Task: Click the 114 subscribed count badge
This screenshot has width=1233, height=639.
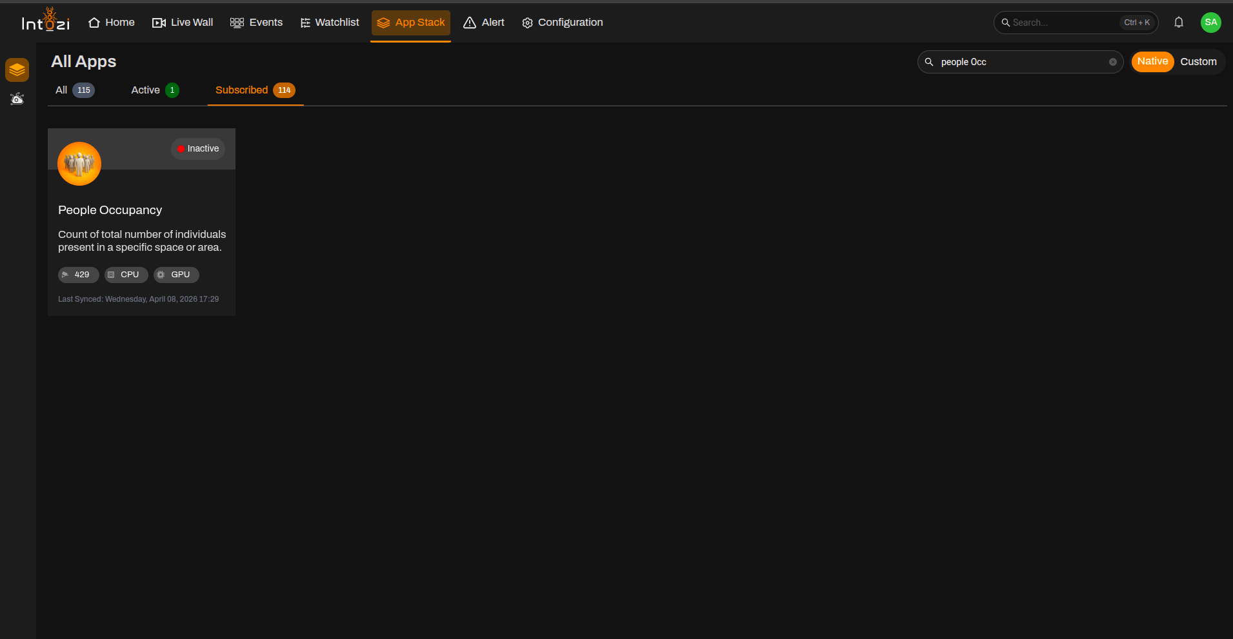Action: (x=284, y=90)
